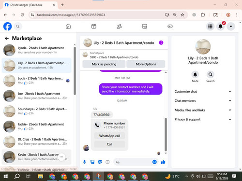Open Lynda - 2beds 1 bath Apartment chat
Viewport: 242px width, 181px height.
click(36, 50)
